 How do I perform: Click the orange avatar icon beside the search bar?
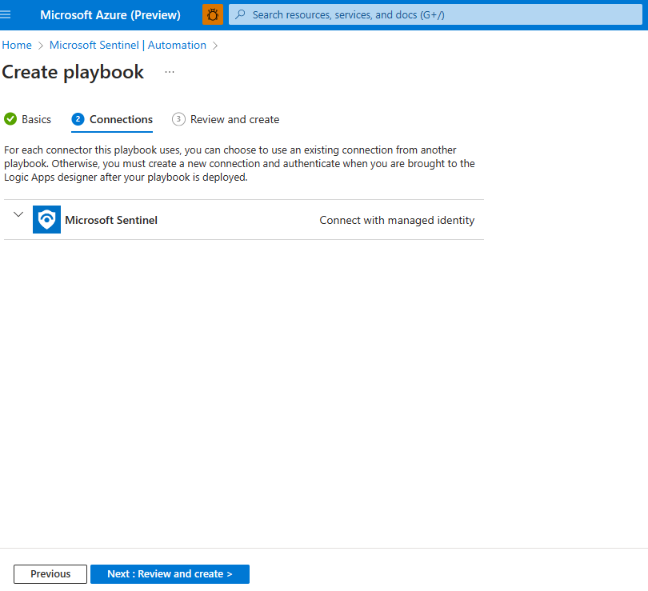212,14
